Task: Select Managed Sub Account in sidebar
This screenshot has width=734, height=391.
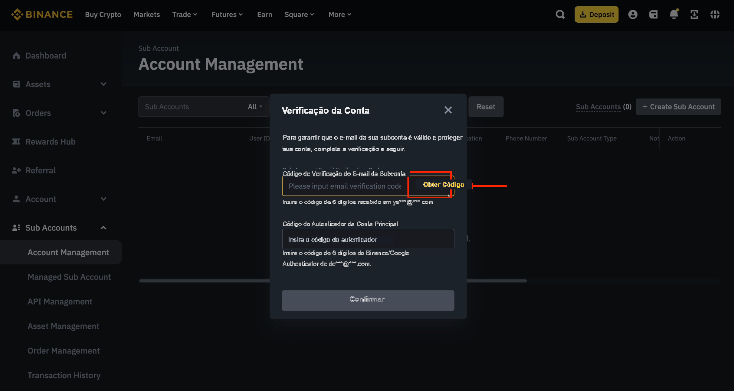Action: 69,277
